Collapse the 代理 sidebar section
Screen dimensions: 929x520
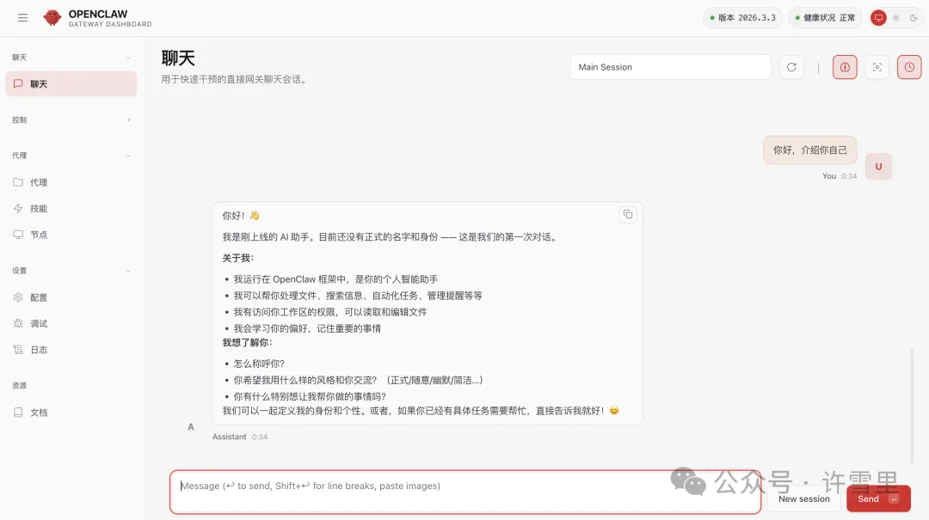129,156
